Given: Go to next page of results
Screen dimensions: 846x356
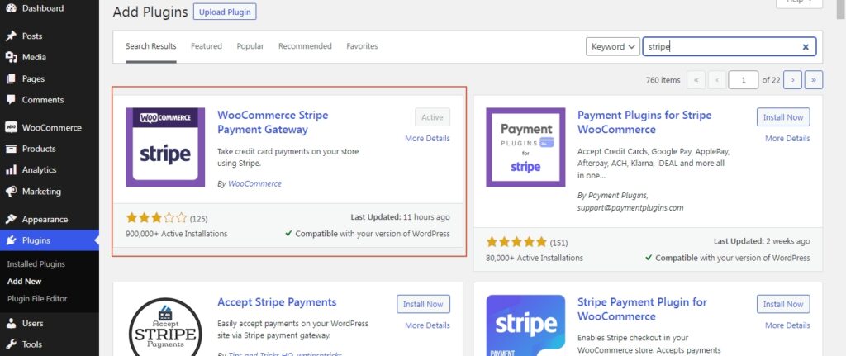Looking at the screenshot, I should 792,80.
